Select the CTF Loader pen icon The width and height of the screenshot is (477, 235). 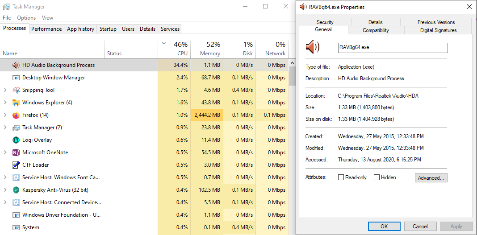coord(16,165)
